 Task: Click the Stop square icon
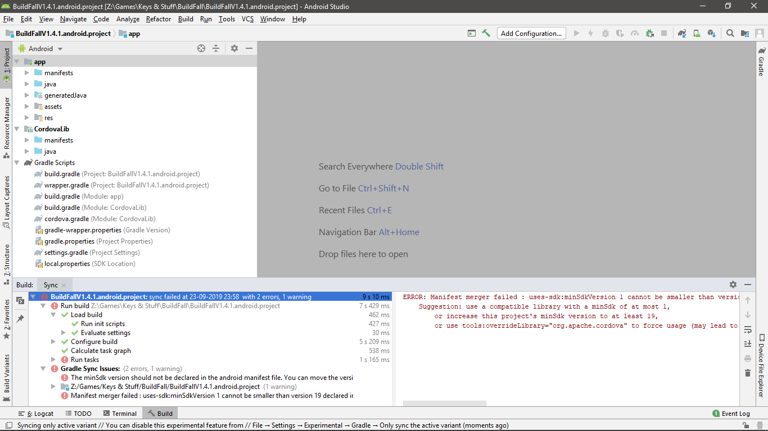click(664, 33)
